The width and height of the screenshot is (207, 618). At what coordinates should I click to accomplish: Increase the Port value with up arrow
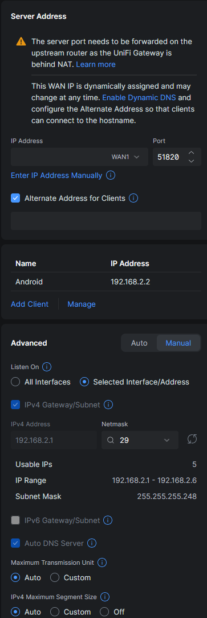[x=191, y=153]
